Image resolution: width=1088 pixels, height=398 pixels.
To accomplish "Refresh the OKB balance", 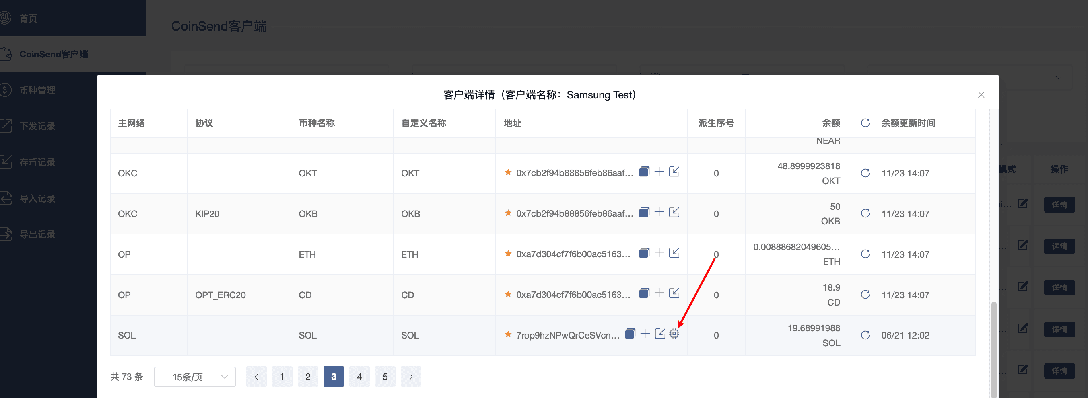I will coord(865,213).
